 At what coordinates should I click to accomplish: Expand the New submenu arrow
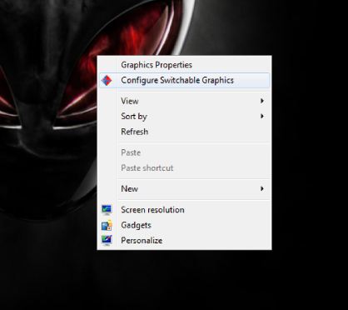(x=262, y=188)
